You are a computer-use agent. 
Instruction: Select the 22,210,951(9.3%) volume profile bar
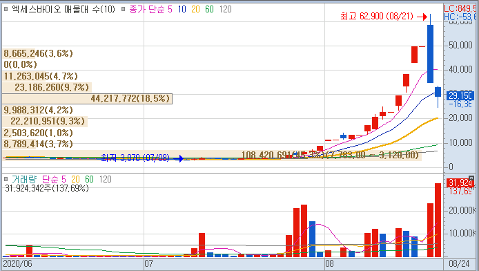tap(45, 122)
